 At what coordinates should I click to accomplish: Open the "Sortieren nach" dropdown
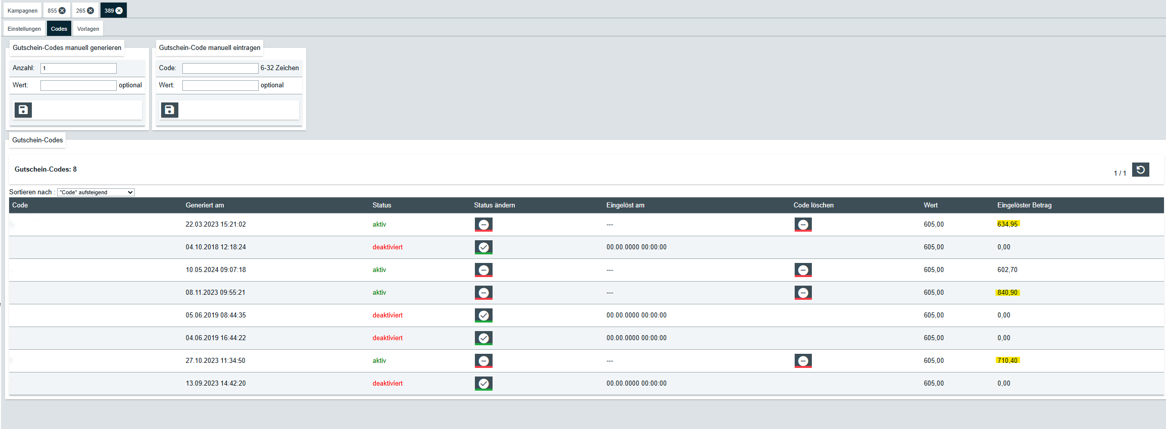pyautogui.click(x=96, y=192)
